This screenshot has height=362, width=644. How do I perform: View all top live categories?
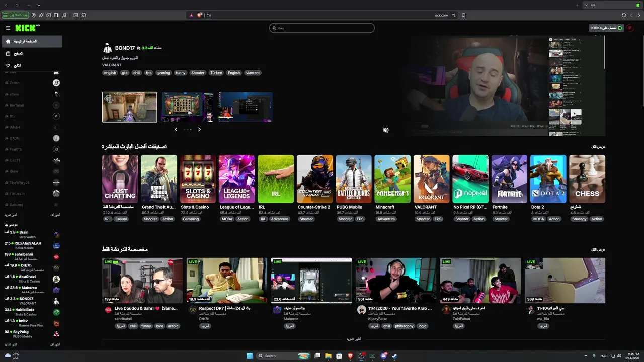point(598,147)
